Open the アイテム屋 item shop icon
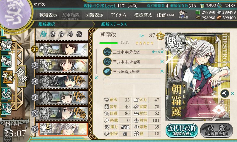This screenshot has height=142, width=237. [x=183, y=14]
